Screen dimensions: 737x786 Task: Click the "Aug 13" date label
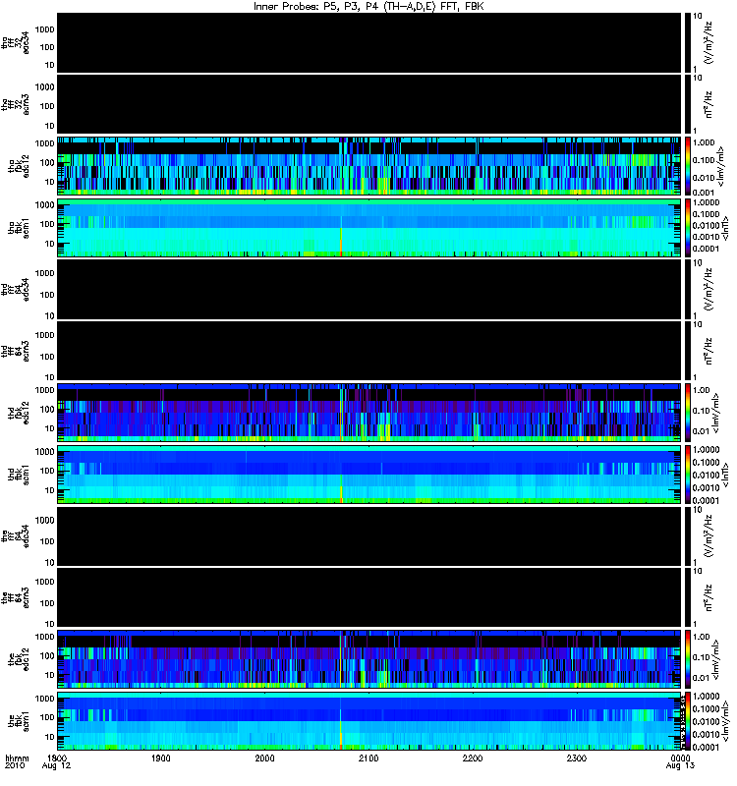680,766
